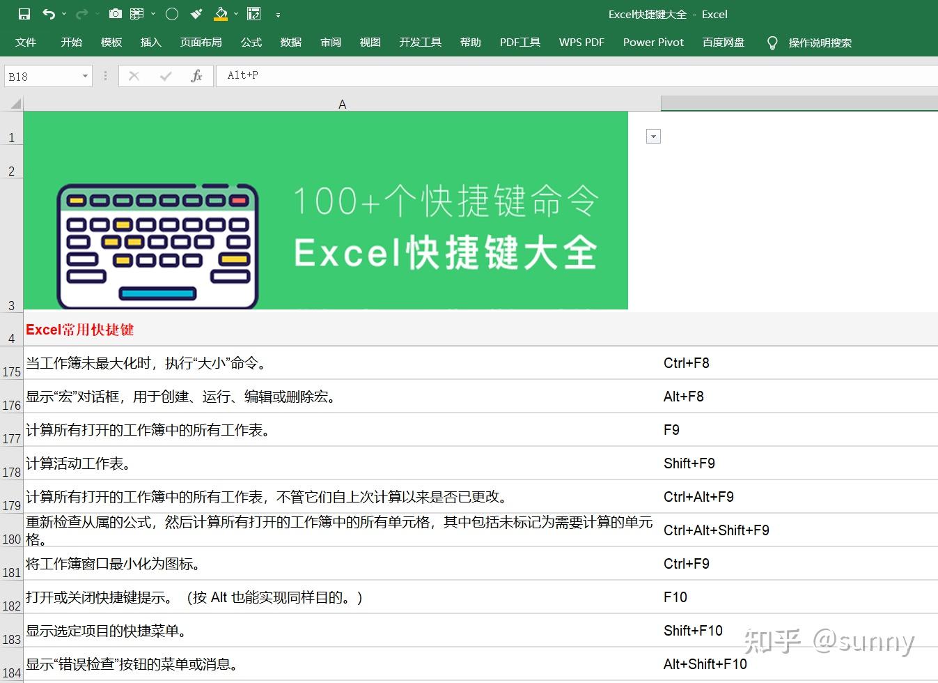Click the formula bar containing Alt+P
Viewport: 938px width, 683px height.
(577, 75)
